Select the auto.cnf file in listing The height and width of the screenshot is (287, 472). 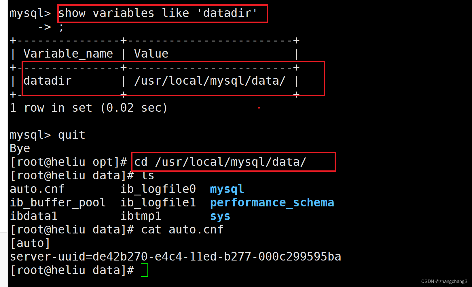coord(37,189)
